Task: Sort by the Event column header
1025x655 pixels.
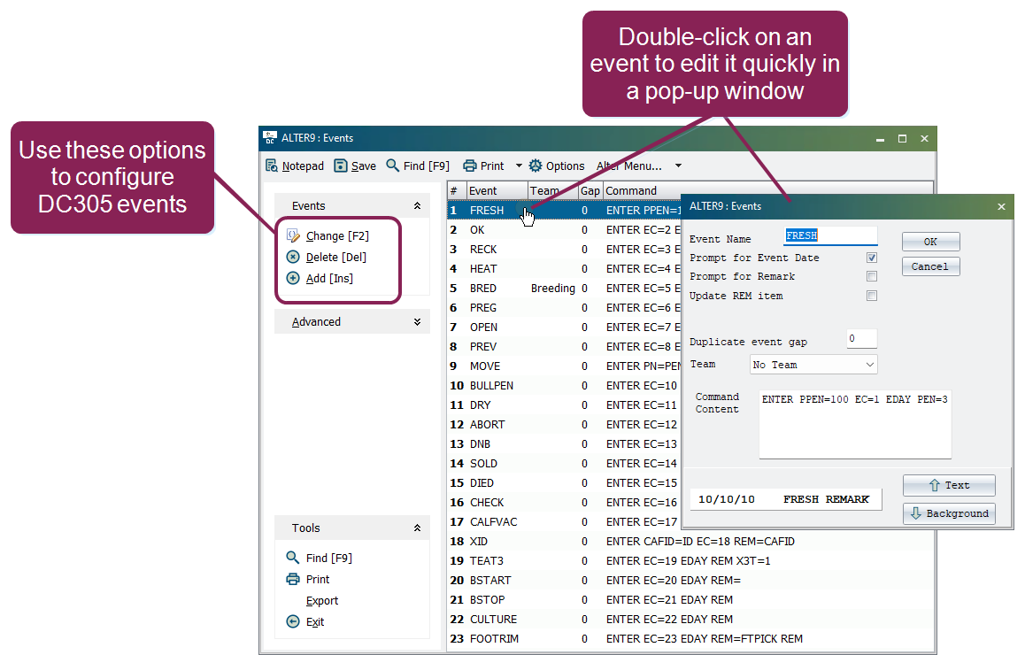Action: coord(497,191)
